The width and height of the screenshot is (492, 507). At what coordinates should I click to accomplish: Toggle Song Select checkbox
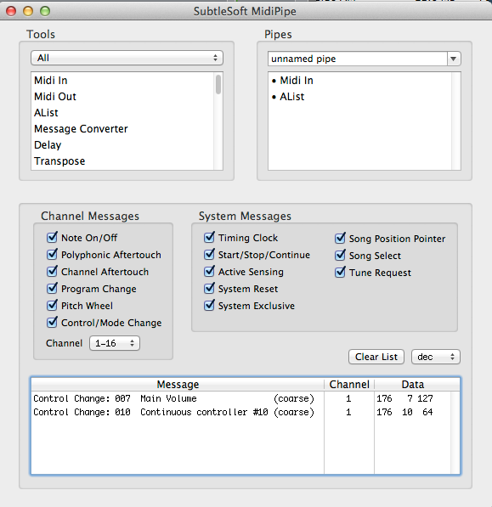340,256
